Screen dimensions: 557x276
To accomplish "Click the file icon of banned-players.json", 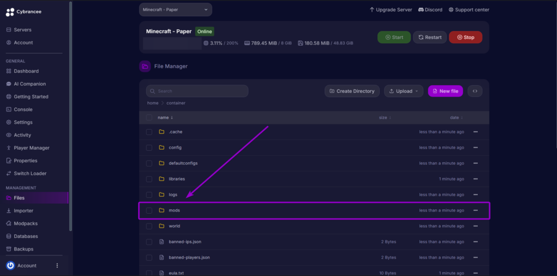I will (x=162, y=258).
